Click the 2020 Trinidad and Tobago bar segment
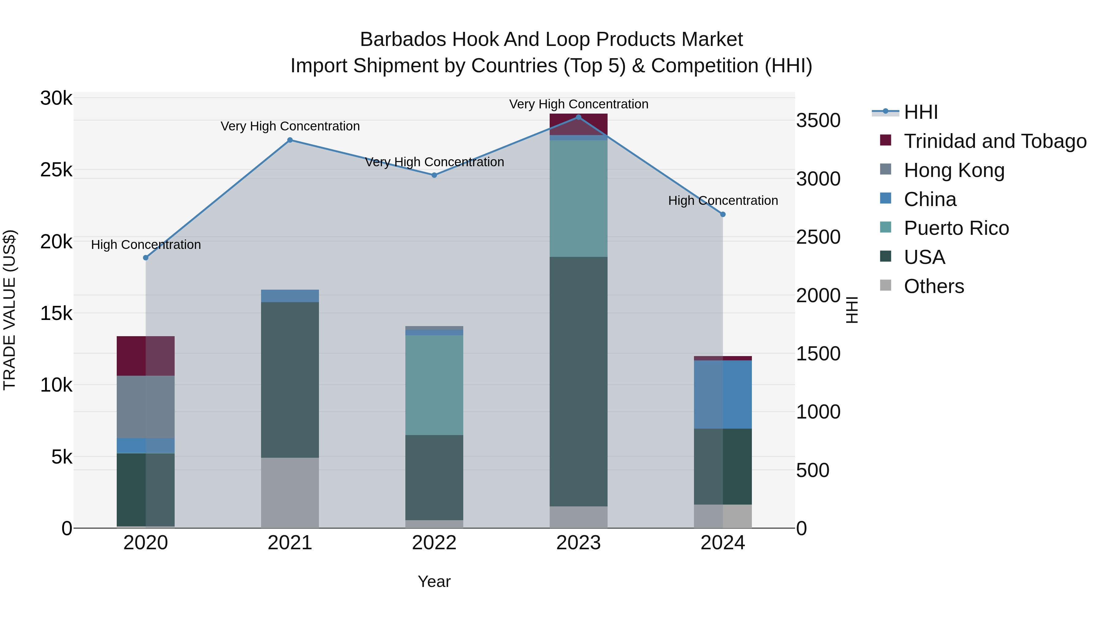 coord(146,356)
